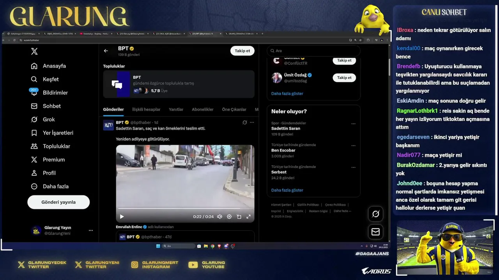Image resolution: width=499 pixels, height=280 pixels.
Task: Open Topluluklar in the sidebar
Action: 51,146
